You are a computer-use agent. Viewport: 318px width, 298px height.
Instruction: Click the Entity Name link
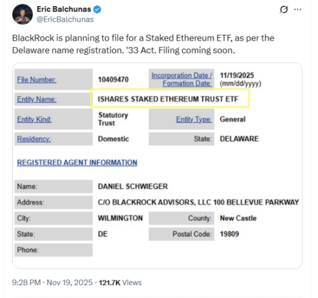point(37,99)
